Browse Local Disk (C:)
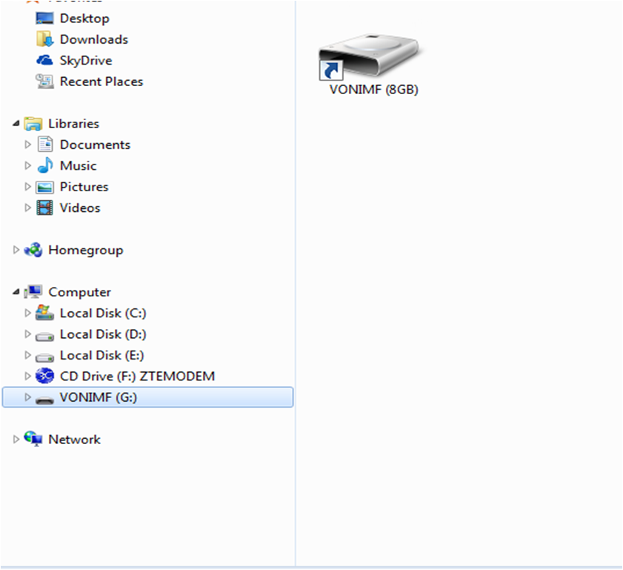The width and height of the screenshot is (623, 570). click(x=103, y=314)
